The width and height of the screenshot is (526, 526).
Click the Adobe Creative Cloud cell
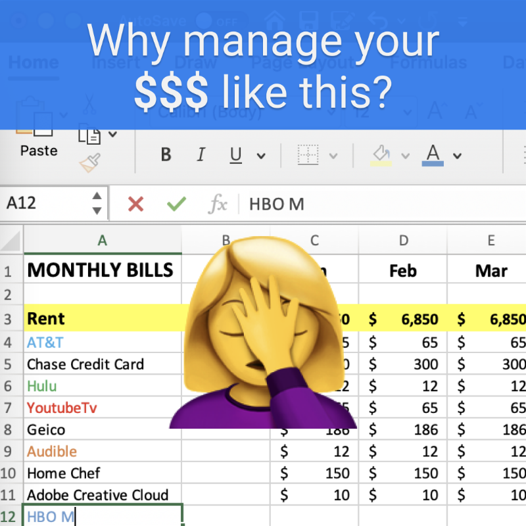click(103, 495)
